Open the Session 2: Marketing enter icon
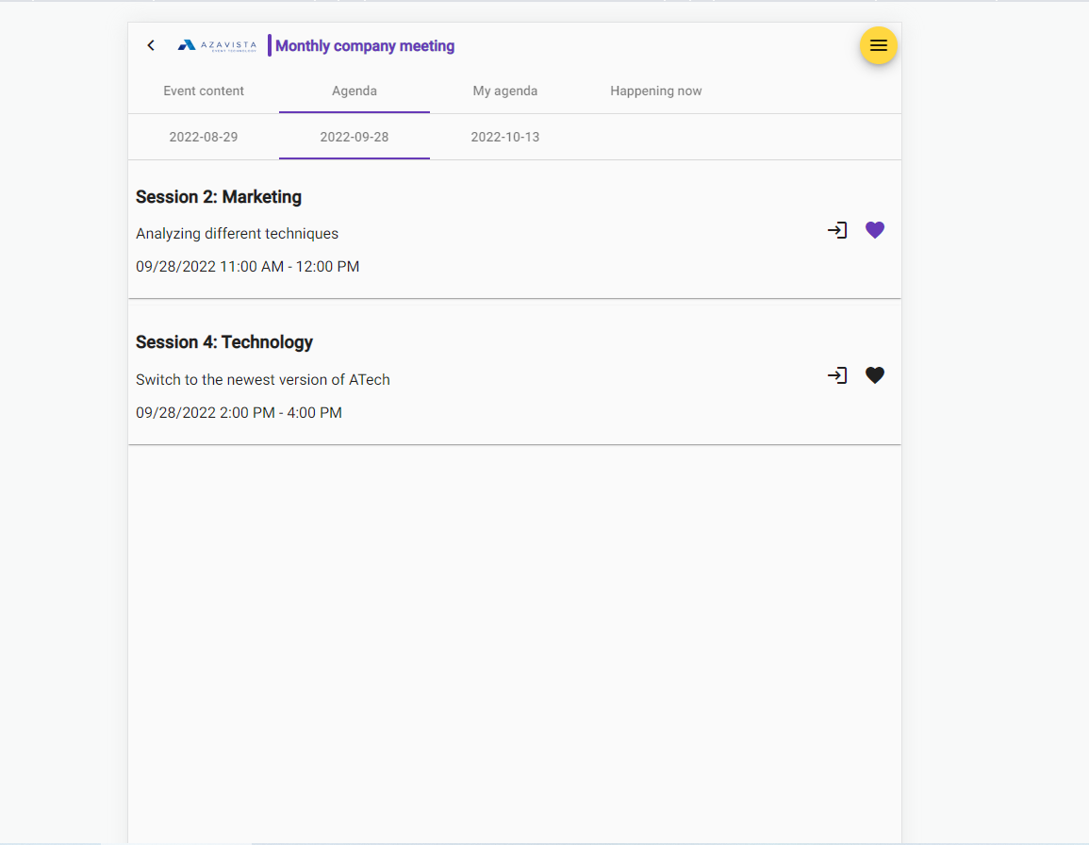 point(837,230)
